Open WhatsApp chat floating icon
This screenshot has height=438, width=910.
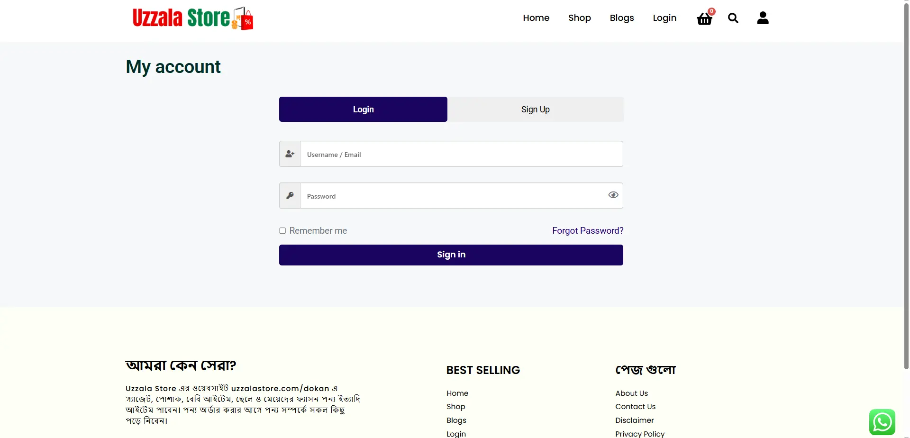click(882, 421)
